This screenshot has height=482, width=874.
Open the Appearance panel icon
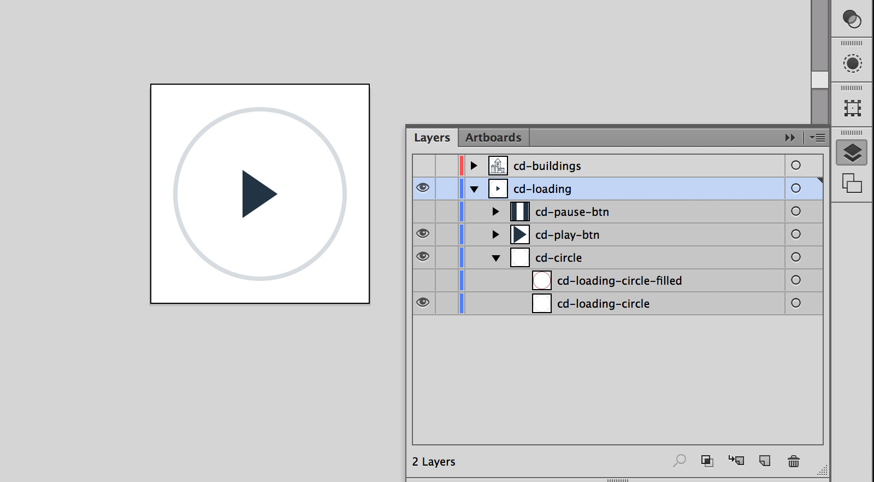(852, 63)
